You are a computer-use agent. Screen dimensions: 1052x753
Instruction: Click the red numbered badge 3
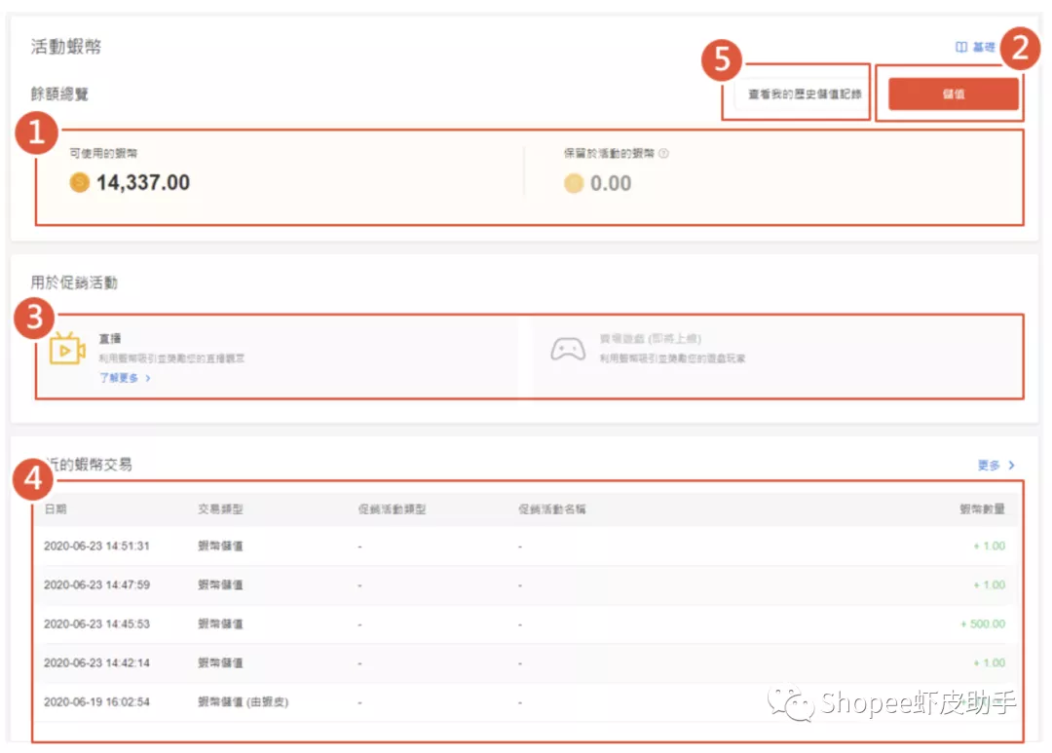[x=32, y=317]
